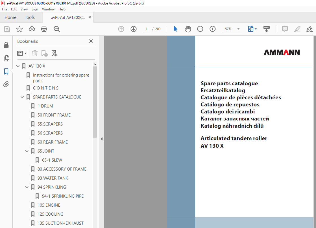Collapse the navigation pane with the arrow
Screen dimensions: 316x228
(x=102, y=139)
